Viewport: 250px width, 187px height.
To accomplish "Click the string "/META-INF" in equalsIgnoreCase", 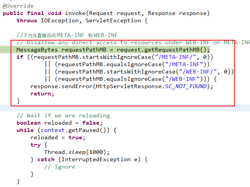I will 184,64.
